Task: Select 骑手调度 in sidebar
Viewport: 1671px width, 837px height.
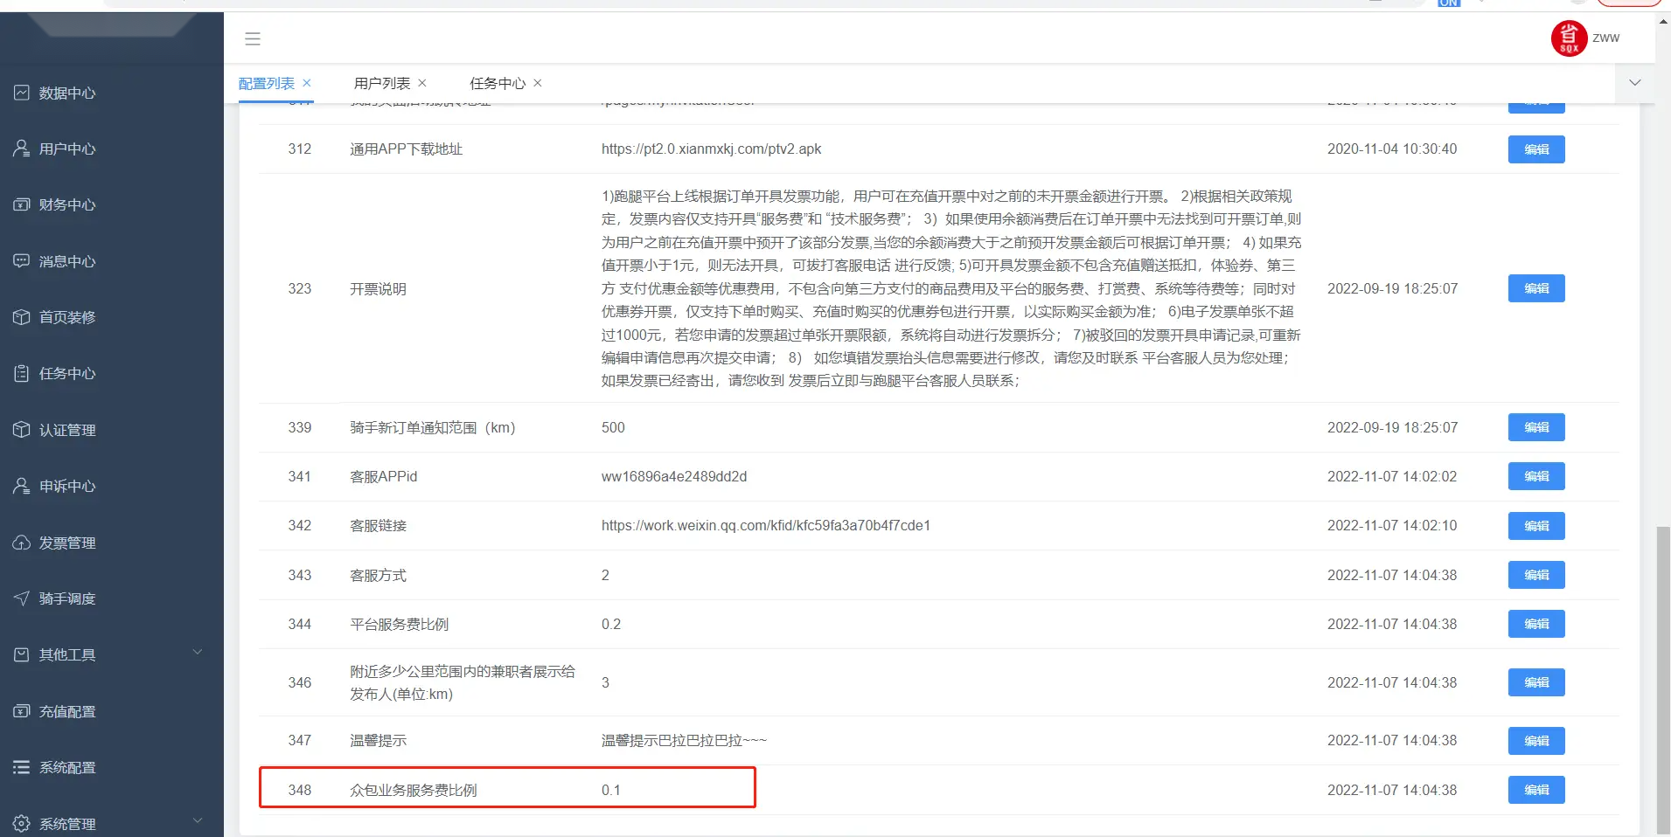Action: [66, 598]
